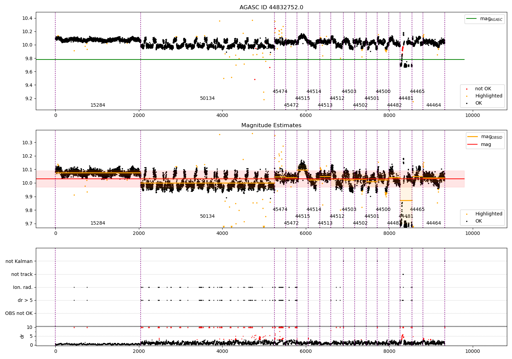Click obsid label 44503 in the top plot

coord(349,92)
